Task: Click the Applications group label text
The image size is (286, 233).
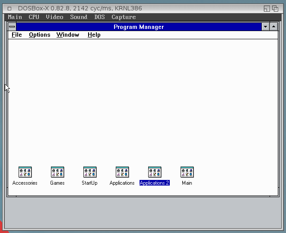Action: click(122, 183)
